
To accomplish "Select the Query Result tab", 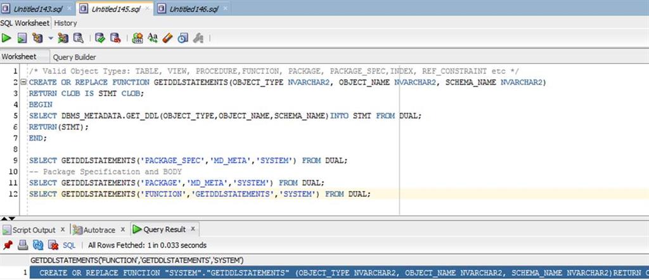I will [165, 229].
